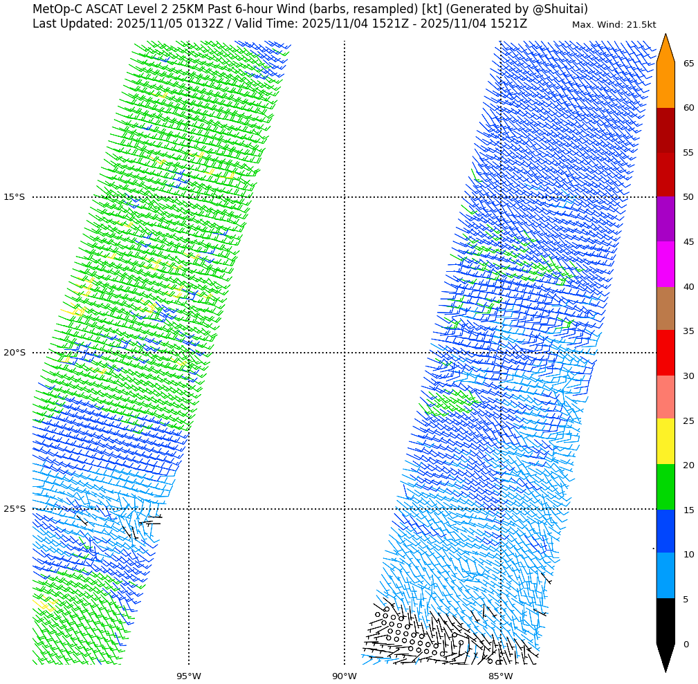Click the MetOp-C ASCAT chart title
The image size is (698, 684).
tap(310, 9)
